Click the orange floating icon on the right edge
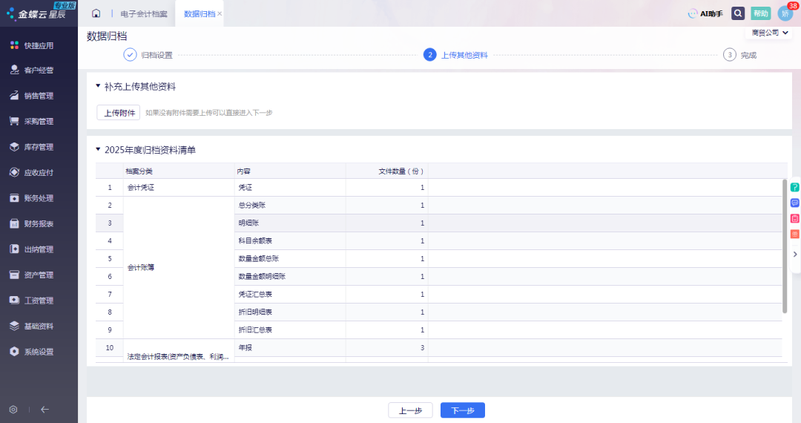 pos(794,234)
